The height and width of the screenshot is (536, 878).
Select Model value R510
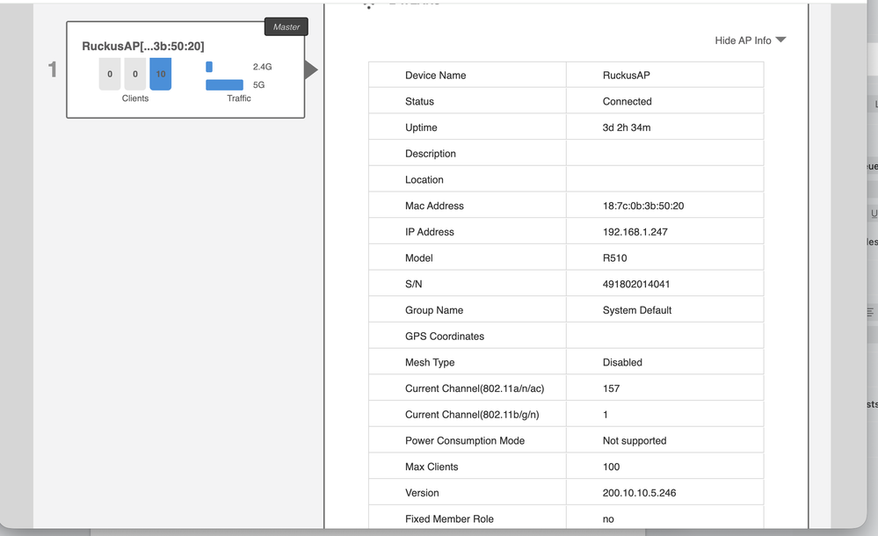615,258
